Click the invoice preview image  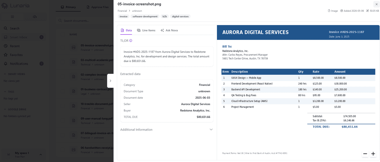(298, 93)
